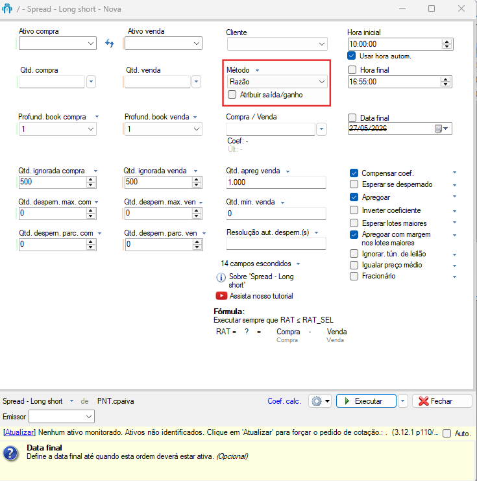
Task: Click the arrow beside Apregoar com margem
Action: [x=454, y=235]
